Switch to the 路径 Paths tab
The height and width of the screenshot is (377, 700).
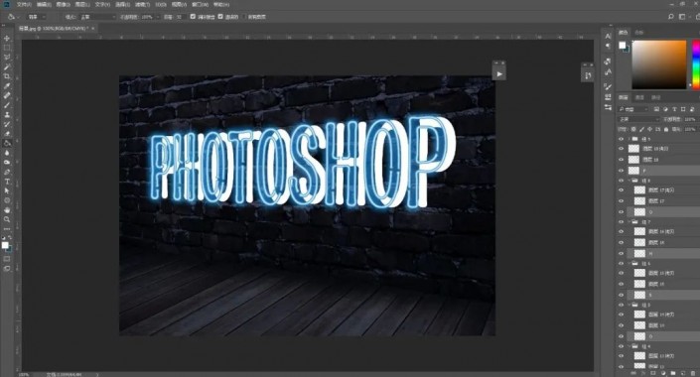655,97
